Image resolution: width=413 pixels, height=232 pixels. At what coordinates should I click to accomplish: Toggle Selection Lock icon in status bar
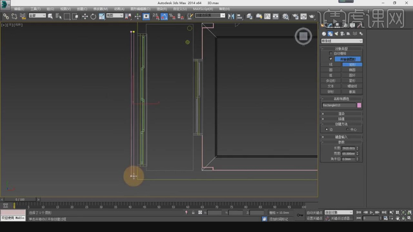(193, 212)
